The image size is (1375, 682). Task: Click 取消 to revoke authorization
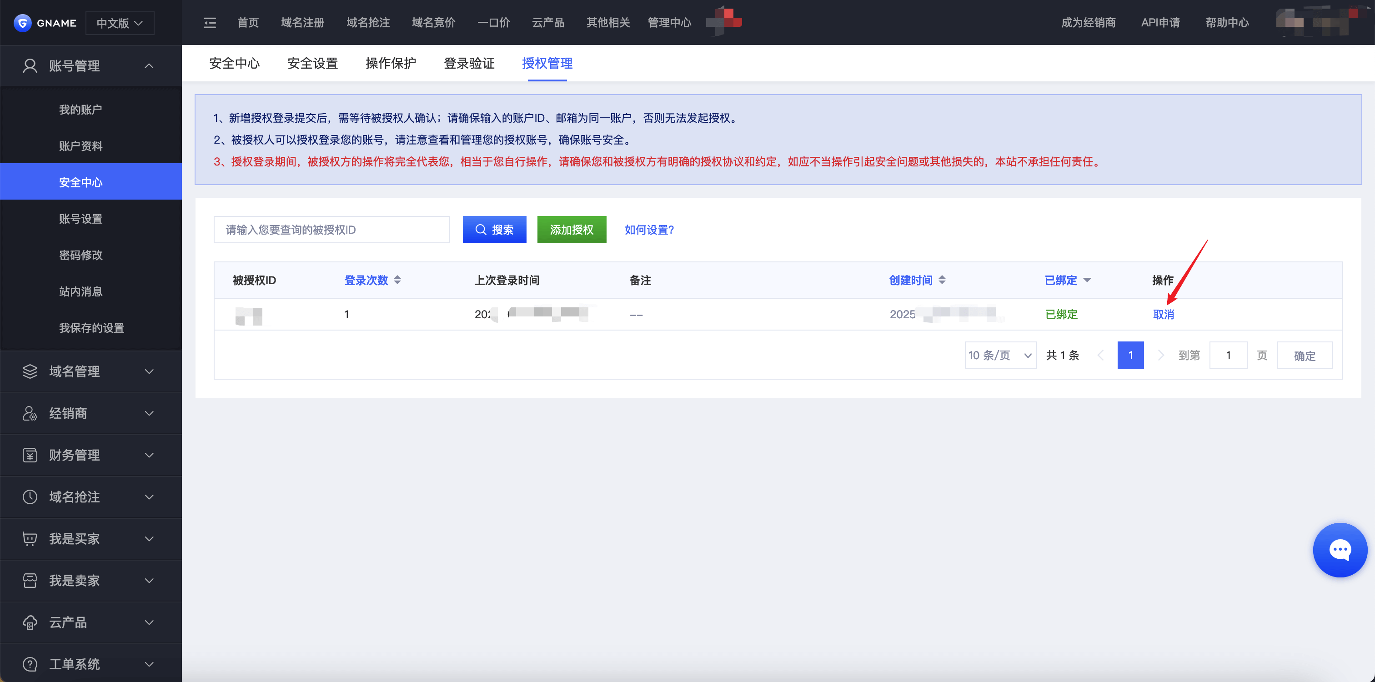[1164, 314]
